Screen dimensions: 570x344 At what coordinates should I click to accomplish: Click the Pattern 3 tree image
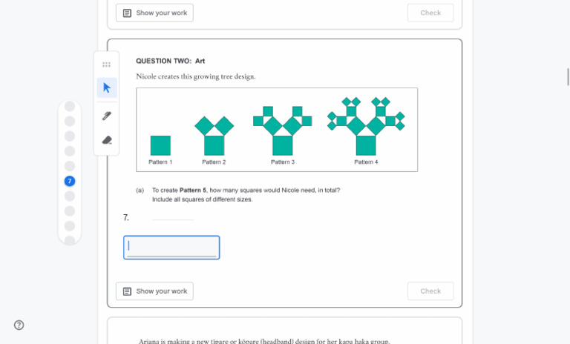[283, 131]
